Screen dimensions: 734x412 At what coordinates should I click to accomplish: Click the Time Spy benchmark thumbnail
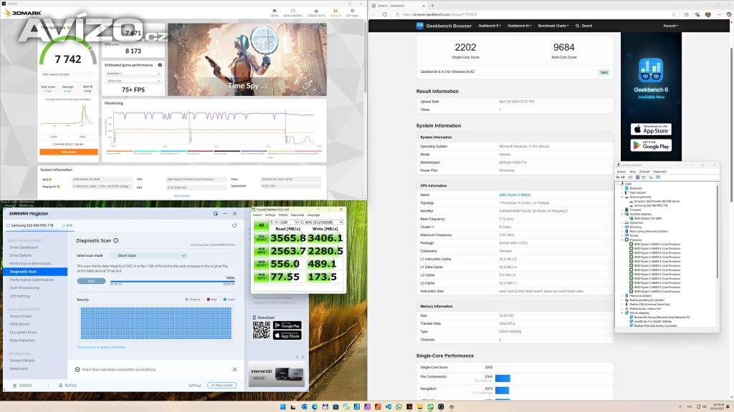[247, 59]
